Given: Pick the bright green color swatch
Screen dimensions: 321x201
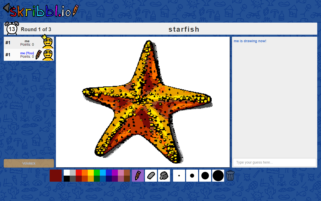Looking at the screenshot, I should click(97, 173).
